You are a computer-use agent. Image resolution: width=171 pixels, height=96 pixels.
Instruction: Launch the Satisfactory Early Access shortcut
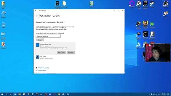pyautogui.click(x=152, y=35)
